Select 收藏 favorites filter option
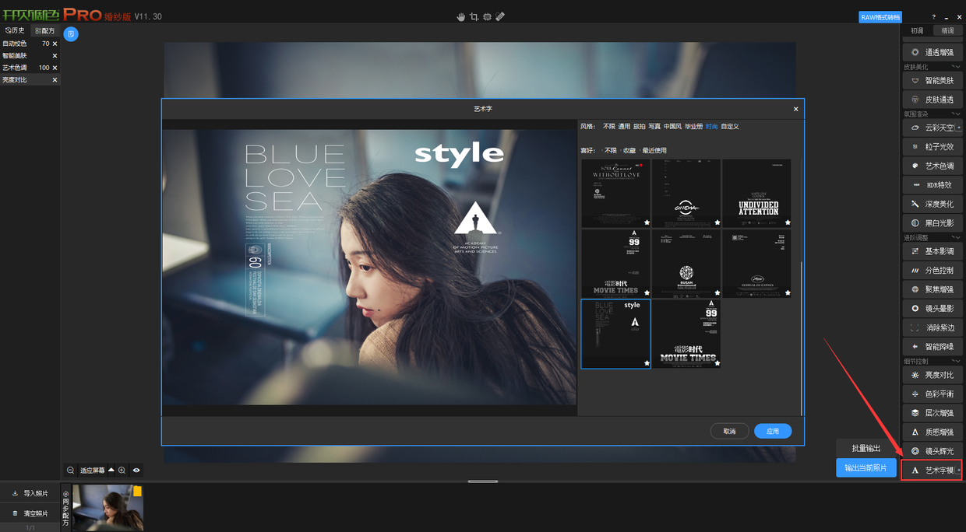The height and width of the screenshot is (532, 966). [x=629, y=151]
